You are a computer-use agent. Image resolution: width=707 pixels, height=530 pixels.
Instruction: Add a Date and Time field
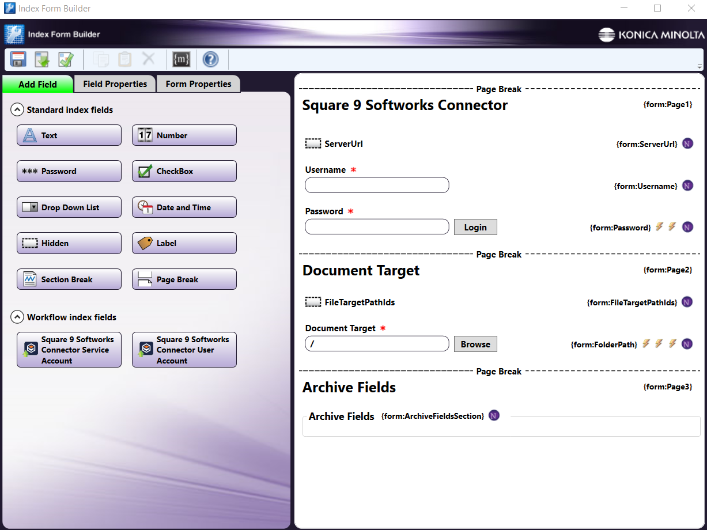click(x=184, y=207)
